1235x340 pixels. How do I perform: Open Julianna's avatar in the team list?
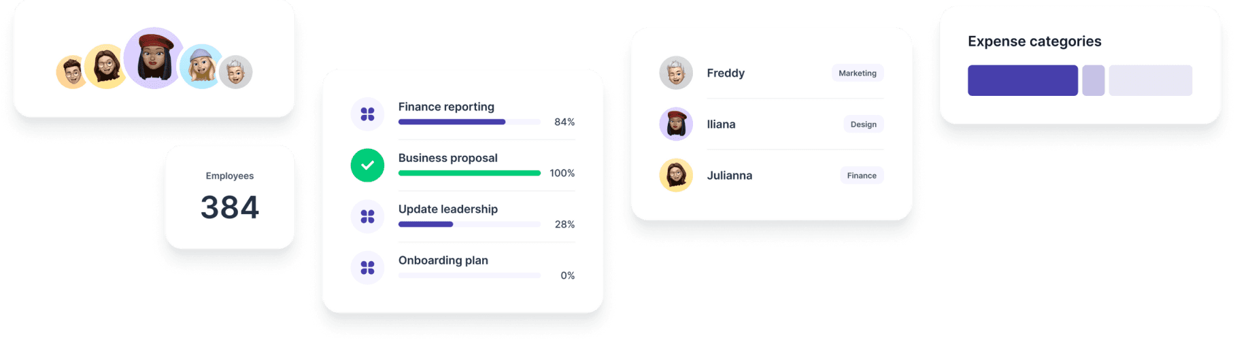pos(676,175)
